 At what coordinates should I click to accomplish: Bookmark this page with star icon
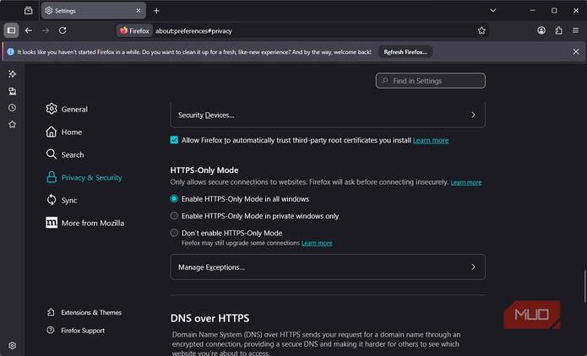click(481, 30)
